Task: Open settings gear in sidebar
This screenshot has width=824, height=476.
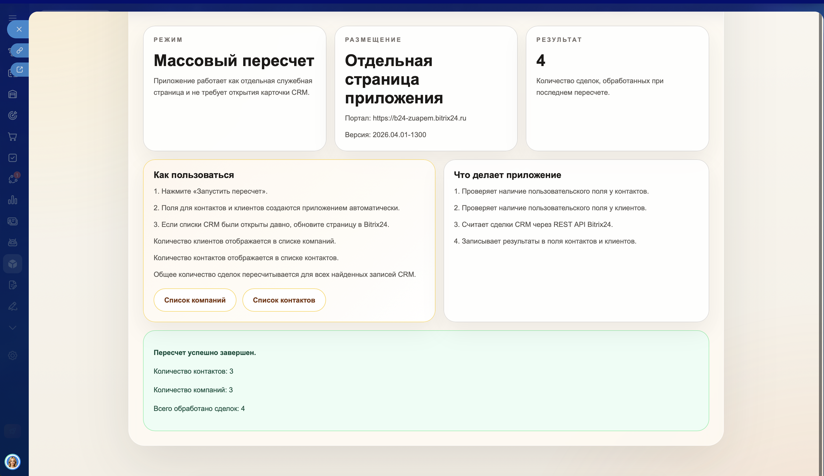Action: [x=12, y=355]
